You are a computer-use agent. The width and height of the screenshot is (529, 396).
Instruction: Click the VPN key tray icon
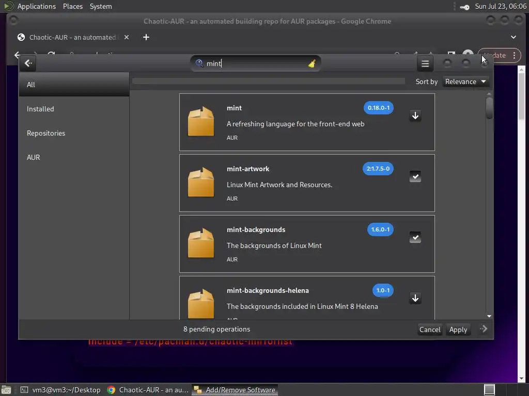465,7
